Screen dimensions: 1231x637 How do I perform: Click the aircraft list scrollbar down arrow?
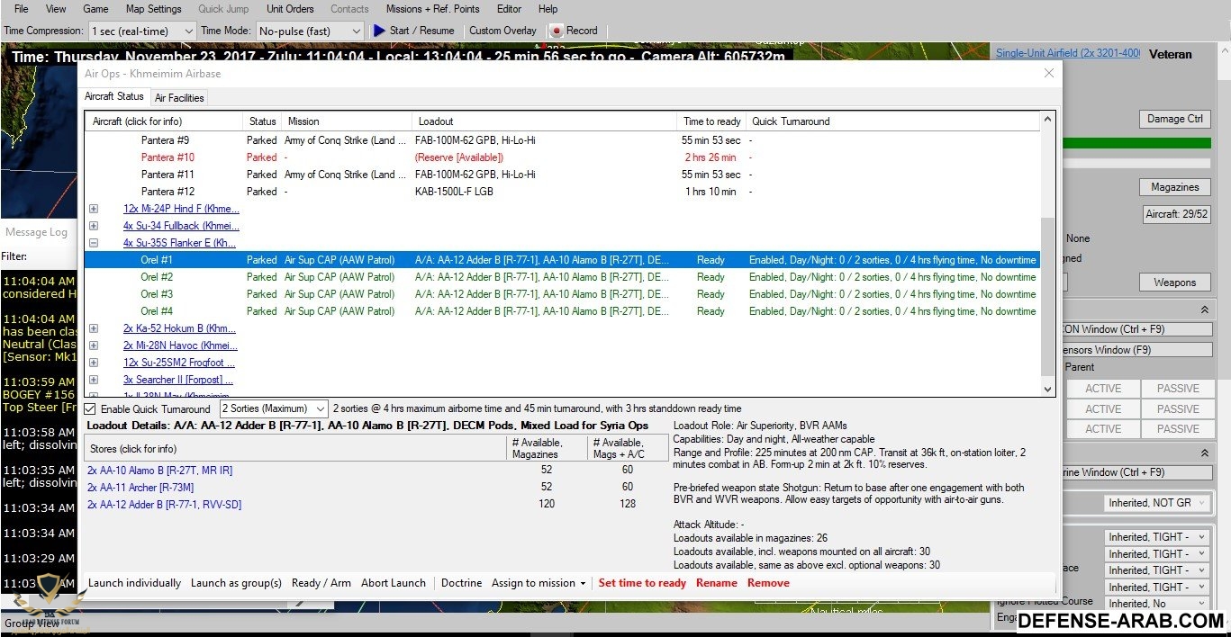[x=1047, y=389]
